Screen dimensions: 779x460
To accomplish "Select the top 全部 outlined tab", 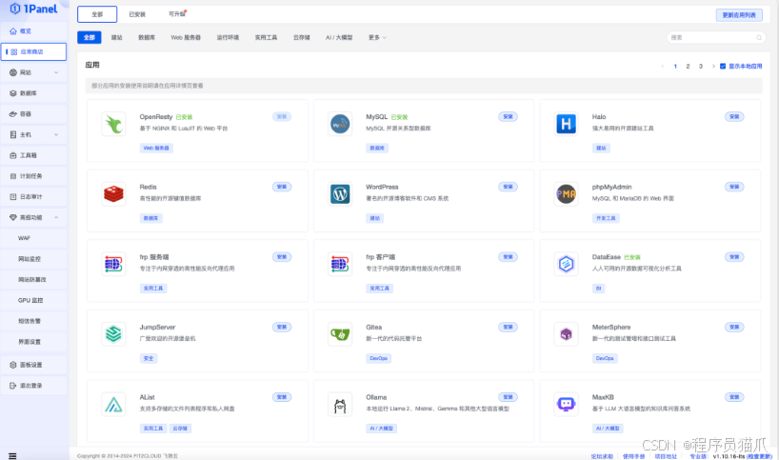I will (97, 14).
